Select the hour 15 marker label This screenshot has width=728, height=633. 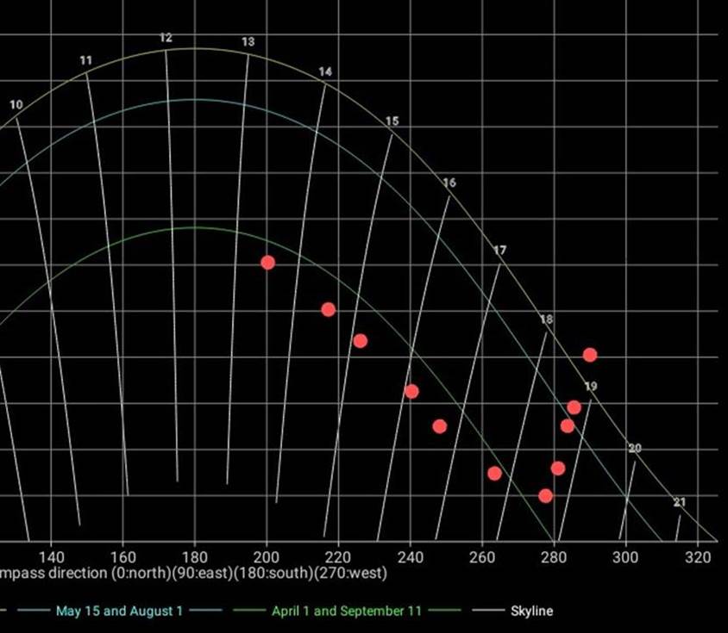pos(392,122)
